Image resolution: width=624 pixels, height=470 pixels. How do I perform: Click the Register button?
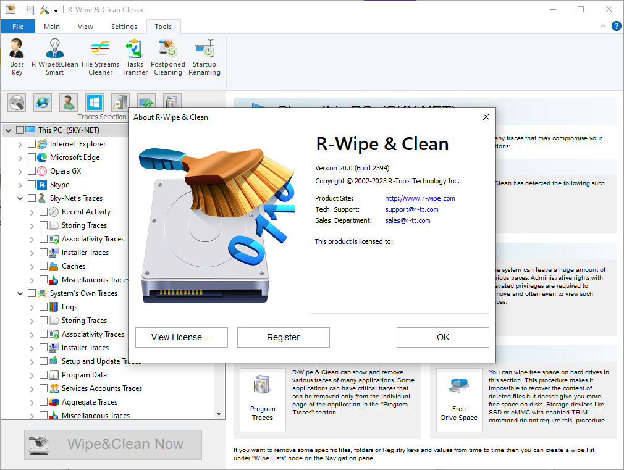(x=284, y=337)
